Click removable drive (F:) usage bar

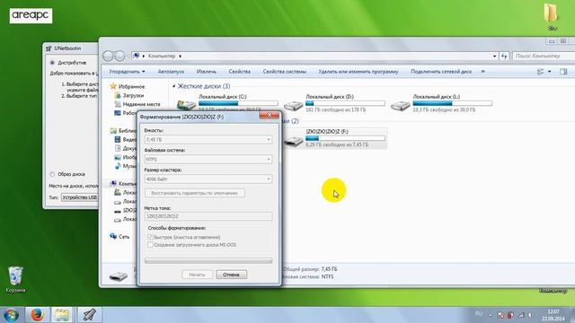345,138
